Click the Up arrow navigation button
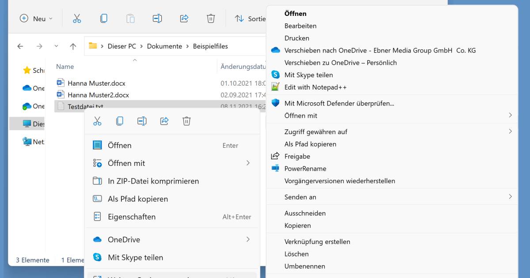 tap(73, 46)
